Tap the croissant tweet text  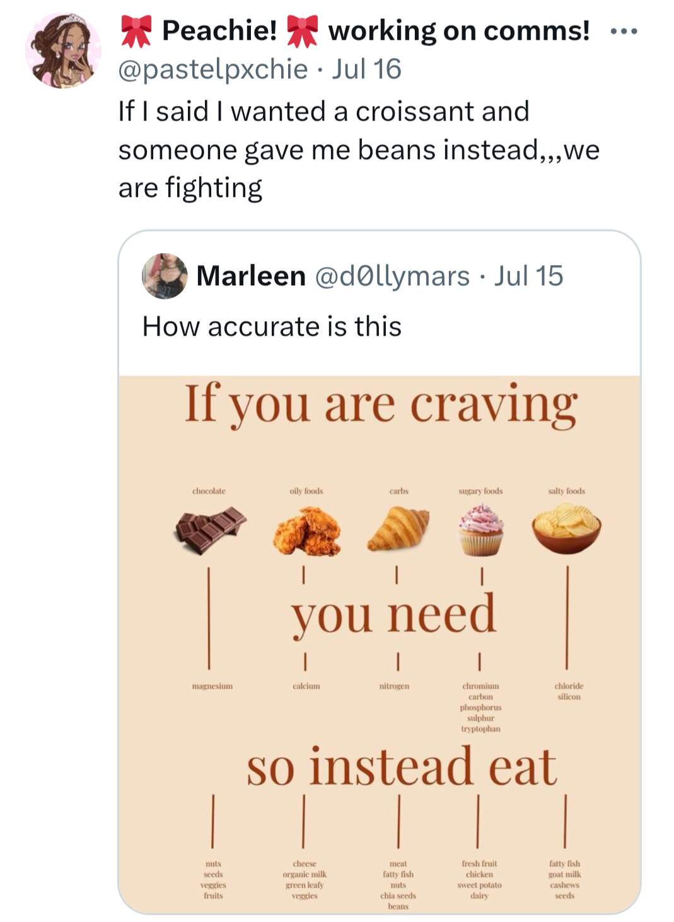[x=359, y=150]
